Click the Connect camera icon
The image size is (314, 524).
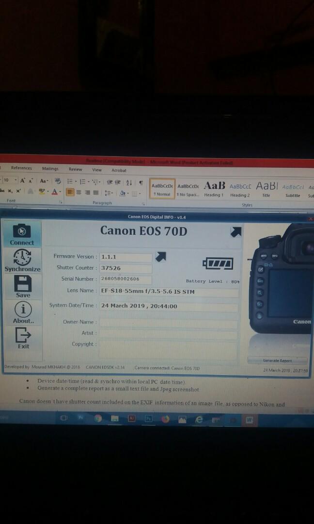coord(22,231)
